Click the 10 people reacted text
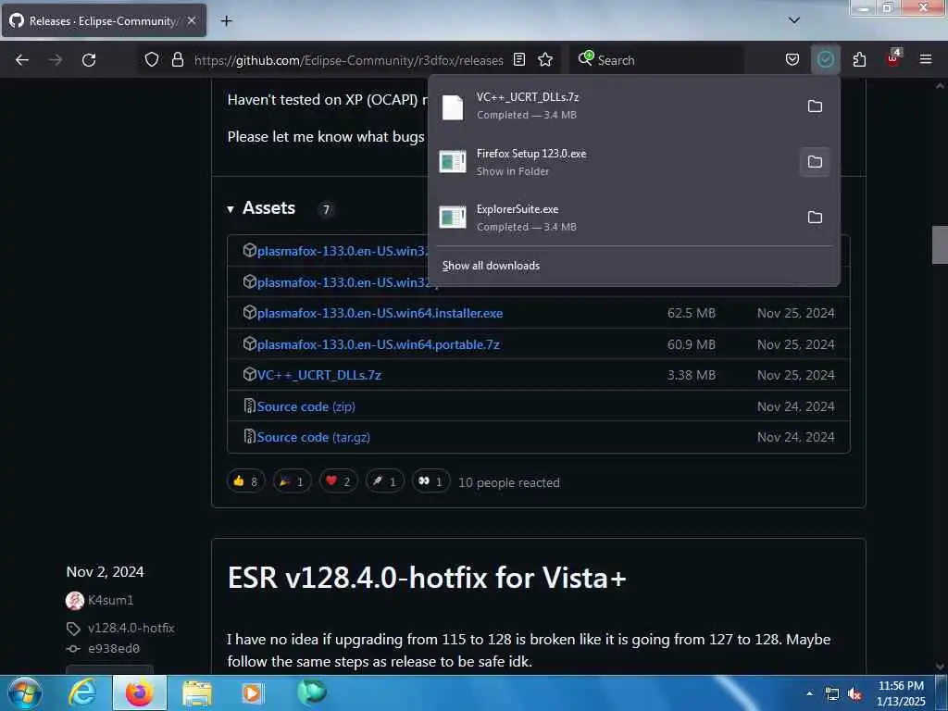Image resolution: width=948 pixels, height=711 pixels. [x=509, y=483]
